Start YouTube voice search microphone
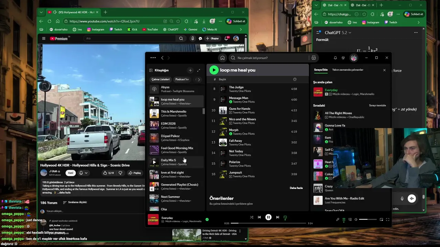Image resolution: width=440 pixels, height=247 pixels. tap(192, 38)
